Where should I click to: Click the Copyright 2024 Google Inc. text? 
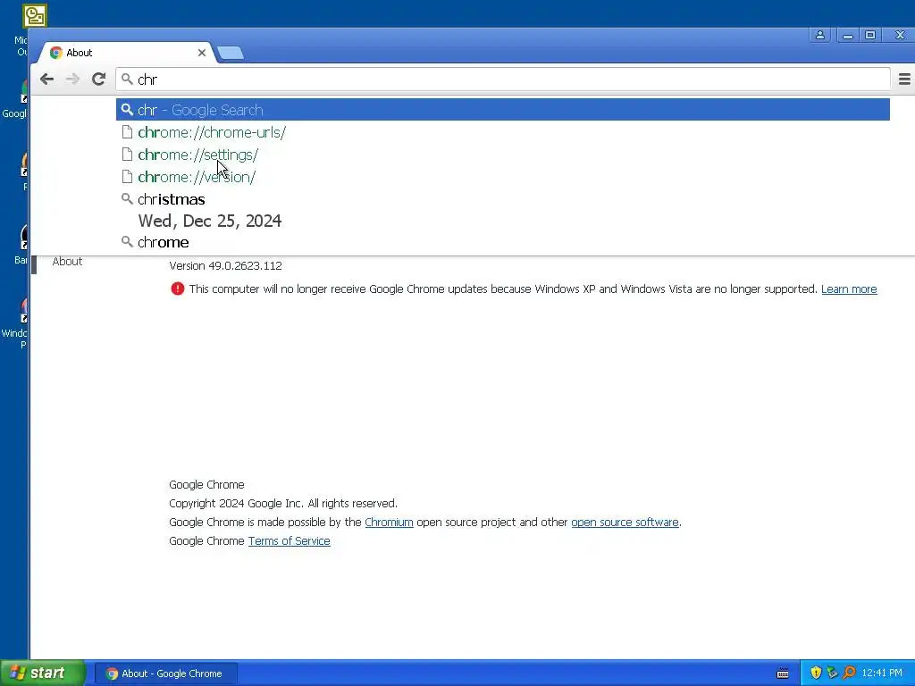[283, 504]
